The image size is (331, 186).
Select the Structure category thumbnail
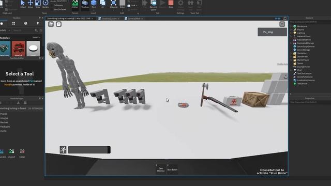(5, 49)
